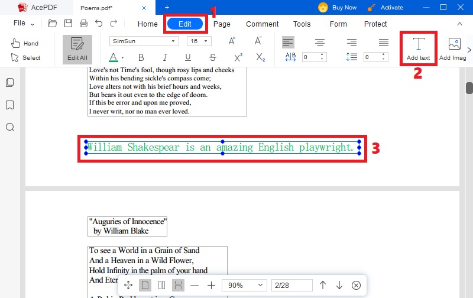Open the File menu
The image size is (473, 298).
pyautogui.click(x=24, y=23)
